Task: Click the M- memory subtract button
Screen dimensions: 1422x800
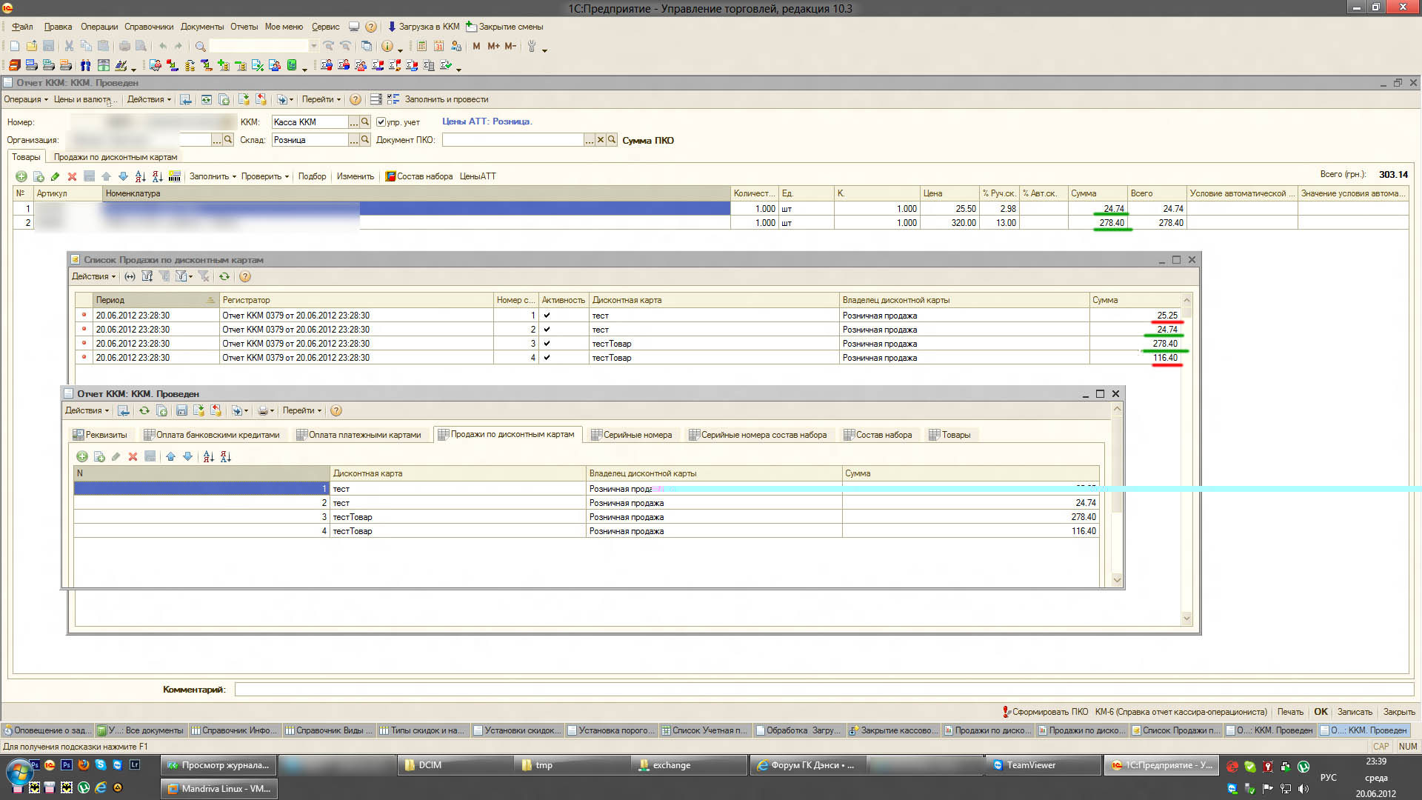Action: pos(510,46)
